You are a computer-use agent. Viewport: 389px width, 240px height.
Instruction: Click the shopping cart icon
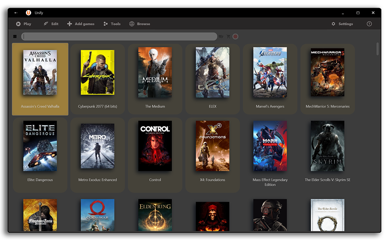click(228, 37)
